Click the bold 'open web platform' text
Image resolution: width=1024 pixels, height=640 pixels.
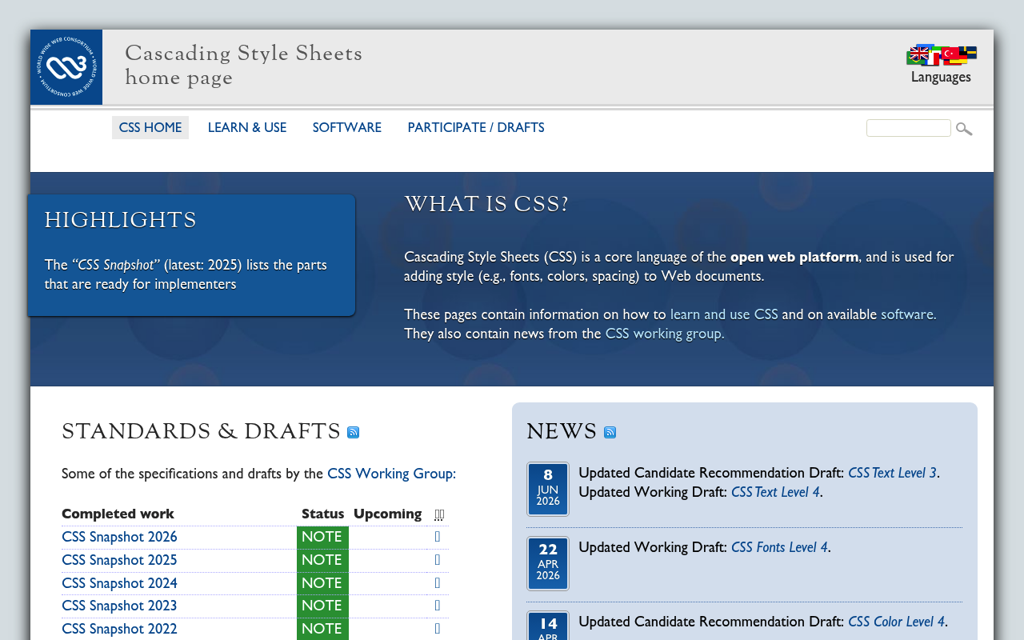coord(794,257)
